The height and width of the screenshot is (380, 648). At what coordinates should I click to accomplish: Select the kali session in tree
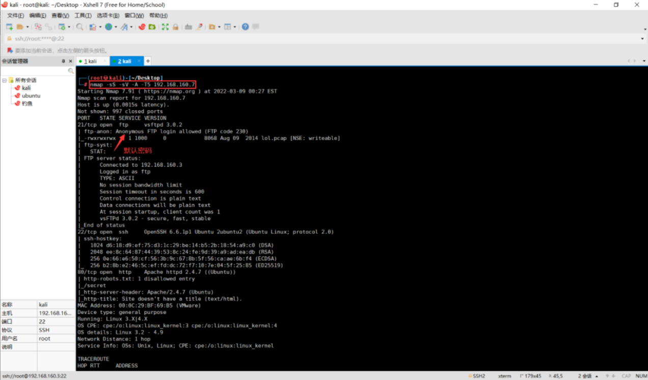pyautogui.click(x=26, y=88)
